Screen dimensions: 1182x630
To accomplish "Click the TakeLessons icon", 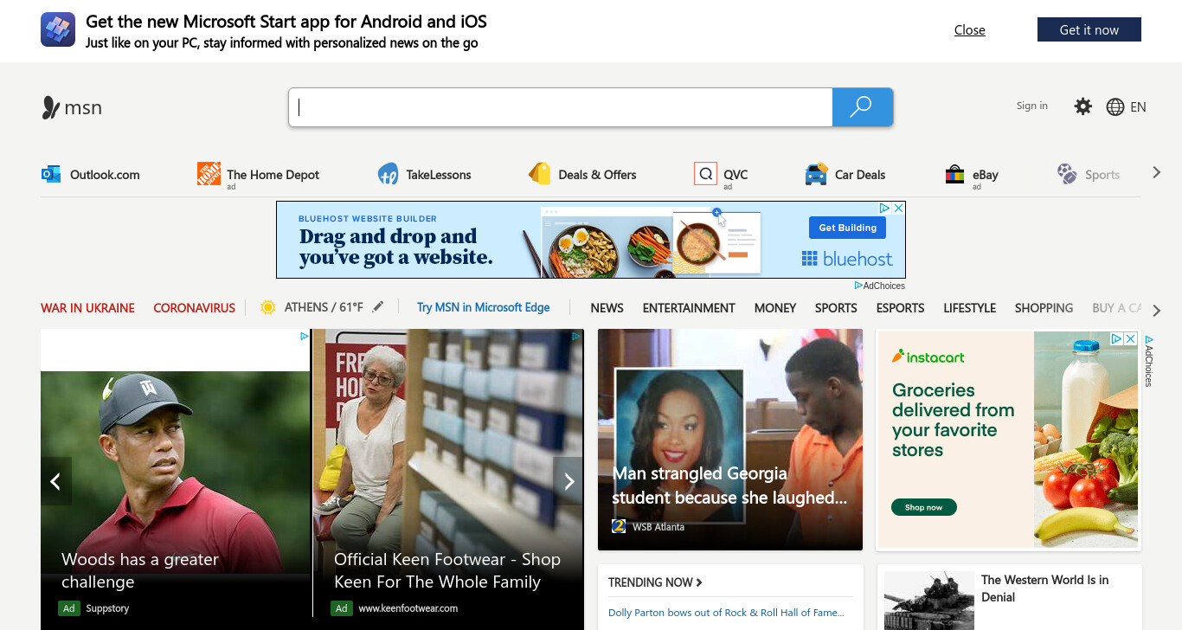I will click(x=388, y=174).
